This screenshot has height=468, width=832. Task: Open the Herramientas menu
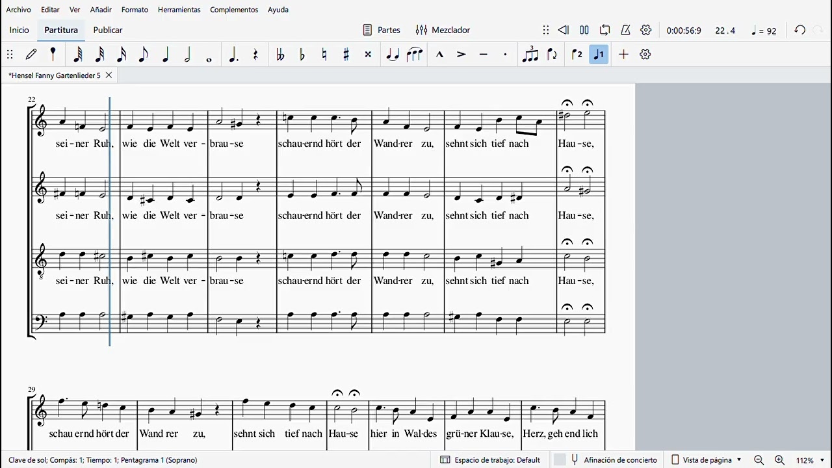coord(179,10)
